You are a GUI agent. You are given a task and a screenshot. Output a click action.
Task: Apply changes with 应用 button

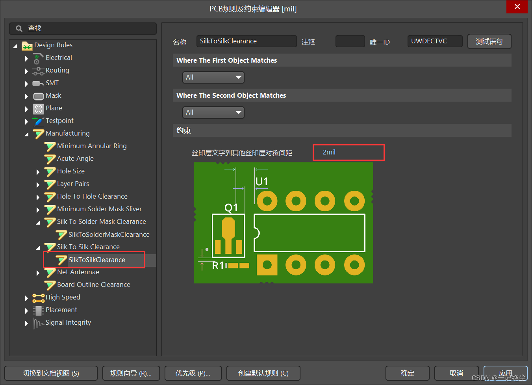(506, 373)
